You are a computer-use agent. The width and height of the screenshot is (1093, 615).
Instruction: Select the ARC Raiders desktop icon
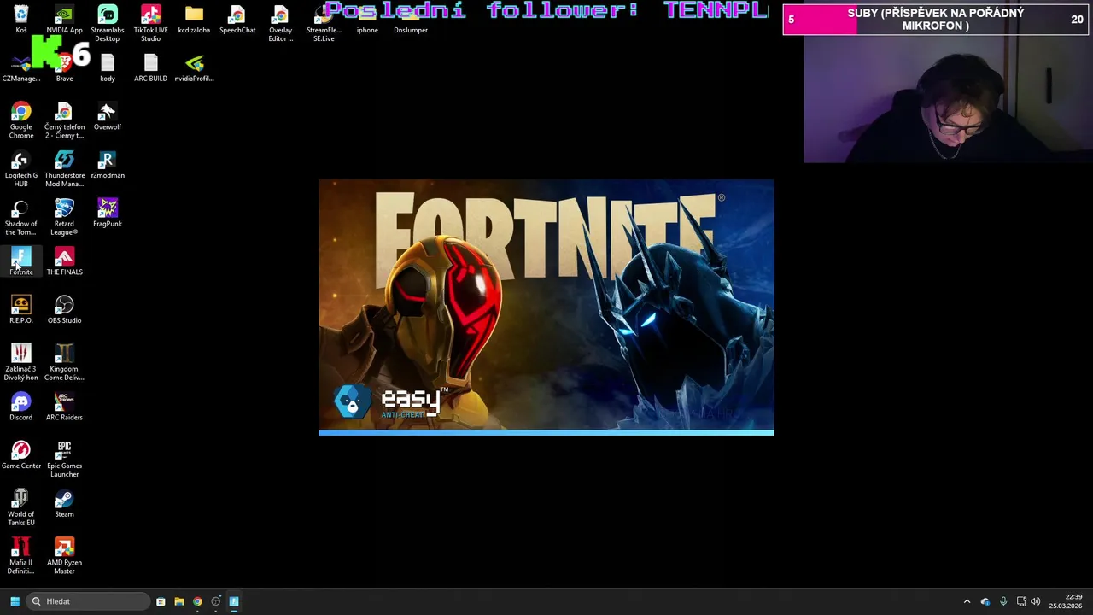pyautogui.click(x=64, y=407)
